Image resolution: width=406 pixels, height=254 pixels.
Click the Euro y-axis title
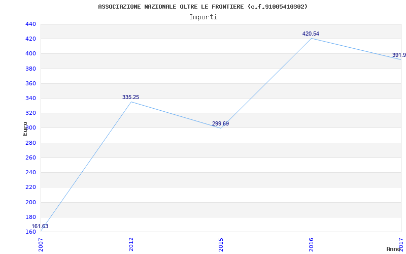click(25, 129)
